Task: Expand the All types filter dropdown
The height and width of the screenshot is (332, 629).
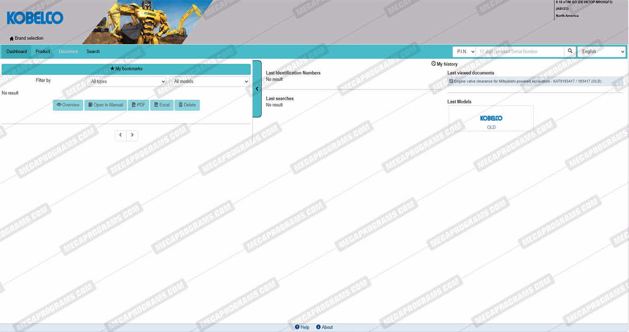Action: 126,81
